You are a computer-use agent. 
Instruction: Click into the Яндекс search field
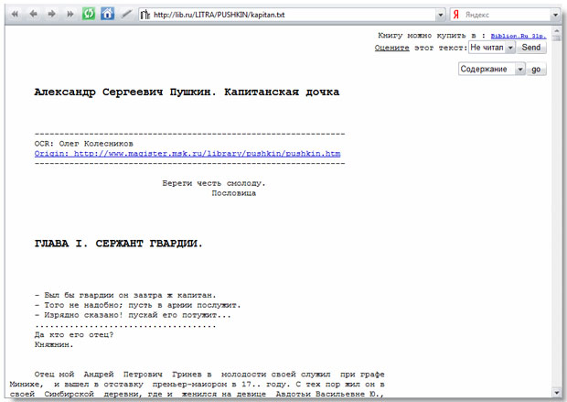pyautogui.click(x=507, y=15)
